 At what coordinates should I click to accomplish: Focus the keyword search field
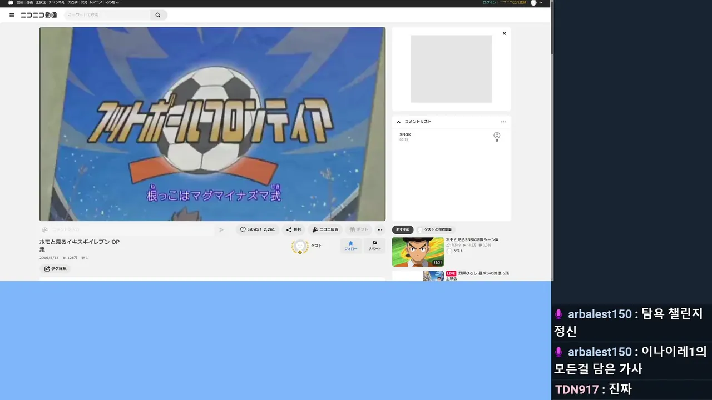click(107, 15)
